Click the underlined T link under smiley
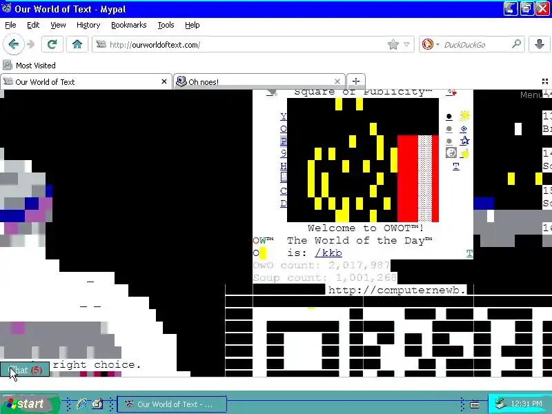Viewport: 552px width, 414px height. (x=456, y=166)
